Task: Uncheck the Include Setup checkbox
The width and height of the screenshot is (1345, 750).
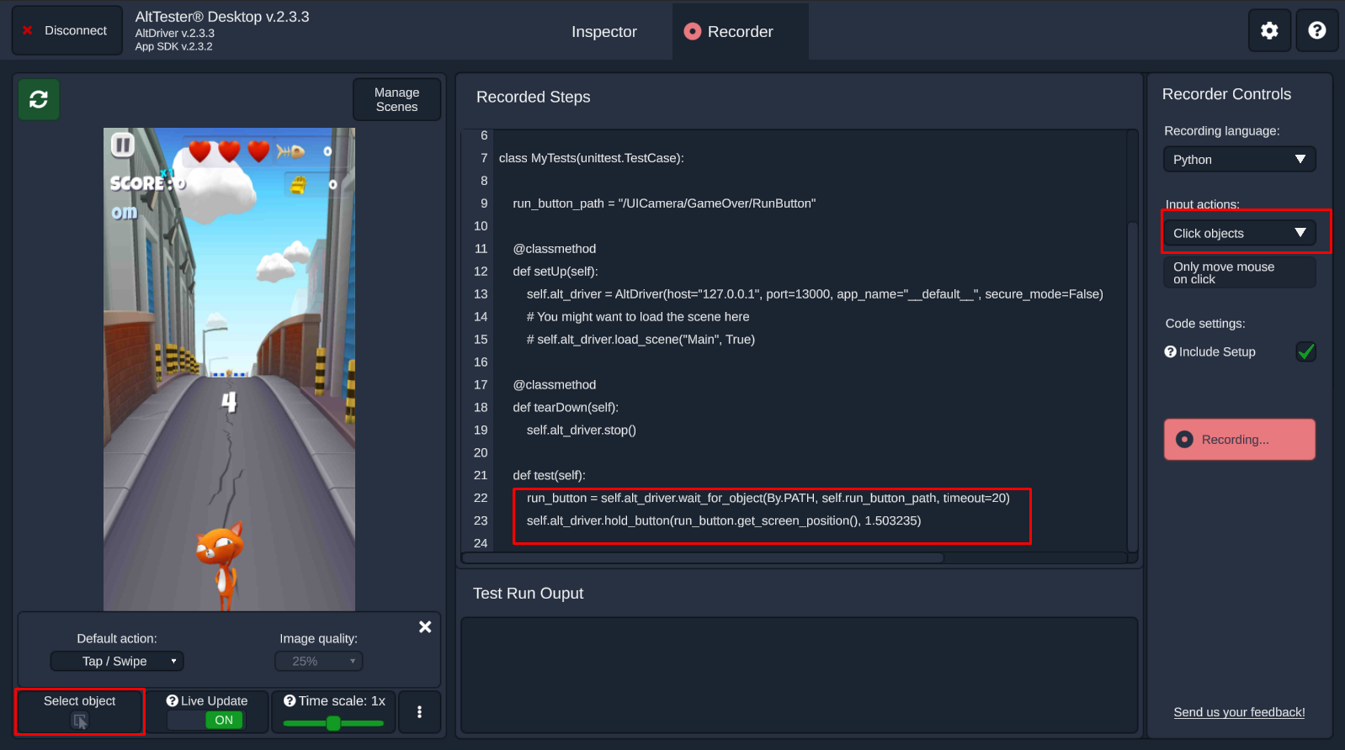Action: (x=1305, y=351)
